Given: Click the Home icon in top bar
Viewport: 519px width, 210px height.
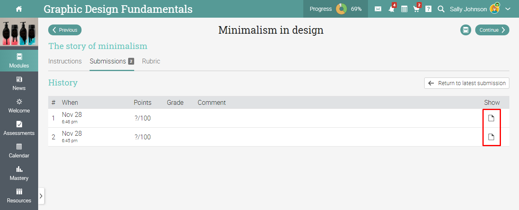Looking at the screenshot, I should [x=19, y=9].
